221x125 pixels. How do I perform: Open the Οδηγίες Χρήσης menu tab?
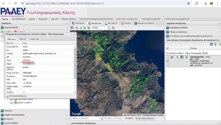pos(69,19)
